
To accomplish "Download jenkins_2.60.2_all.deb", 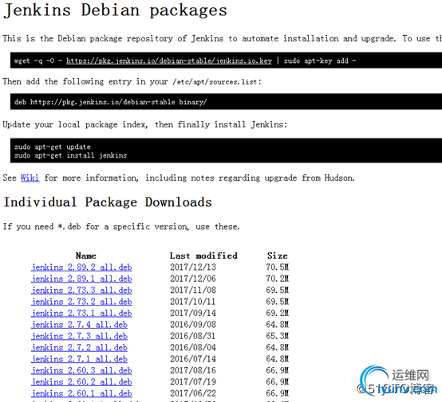I will click(x=81, y=382).
